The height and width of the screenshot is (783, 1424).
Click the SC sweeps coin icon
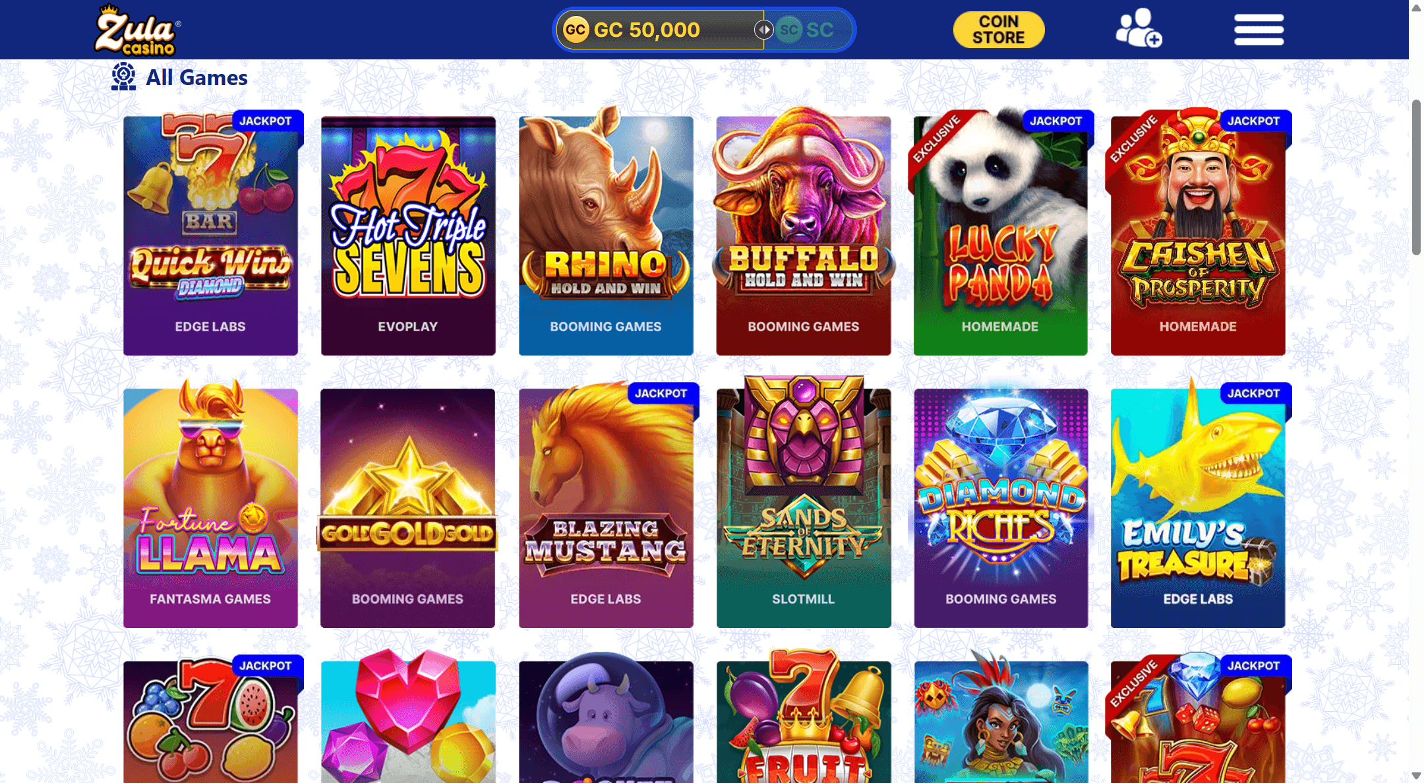788,30
